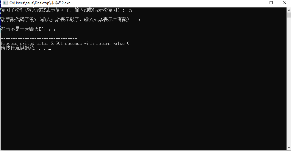
Task: Click the vertical scrollbar thumb
Action: (x=289, y=15)
